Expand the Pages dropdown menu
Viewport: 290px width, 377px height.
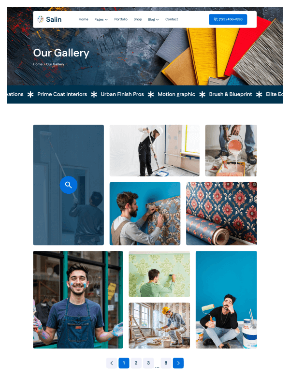[x=101, y=19]
